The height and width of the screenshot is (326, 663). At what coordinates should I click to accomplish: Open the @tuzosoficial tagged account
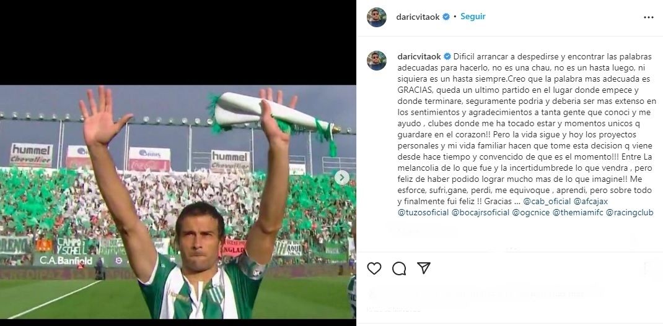point(423,212)
